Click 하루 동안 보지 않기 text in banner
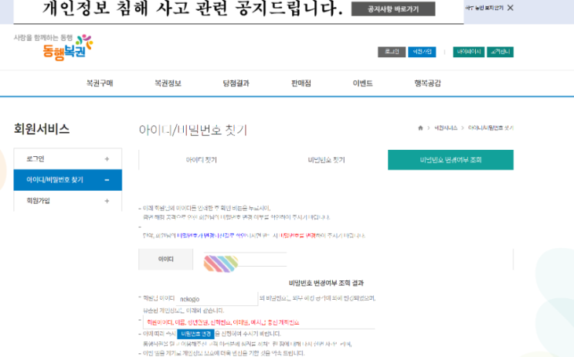 click(484, 8)
